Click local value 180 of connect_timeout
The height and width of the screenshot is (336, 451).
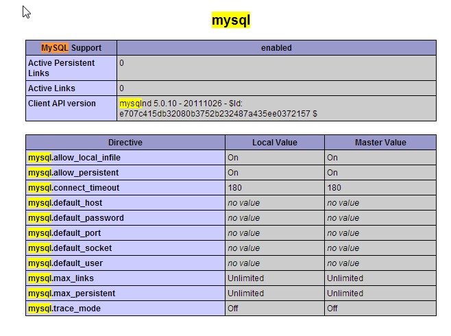pyautogui.click(x=234, y=188)
